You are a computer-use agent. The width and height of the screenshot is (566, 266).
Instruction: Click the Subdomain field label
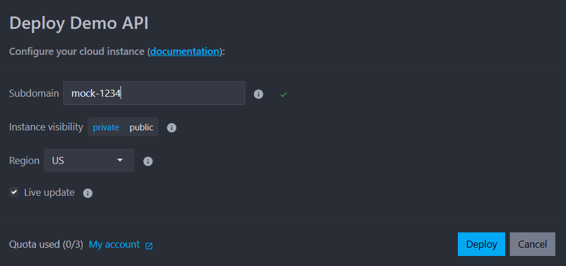coord(34,93)
